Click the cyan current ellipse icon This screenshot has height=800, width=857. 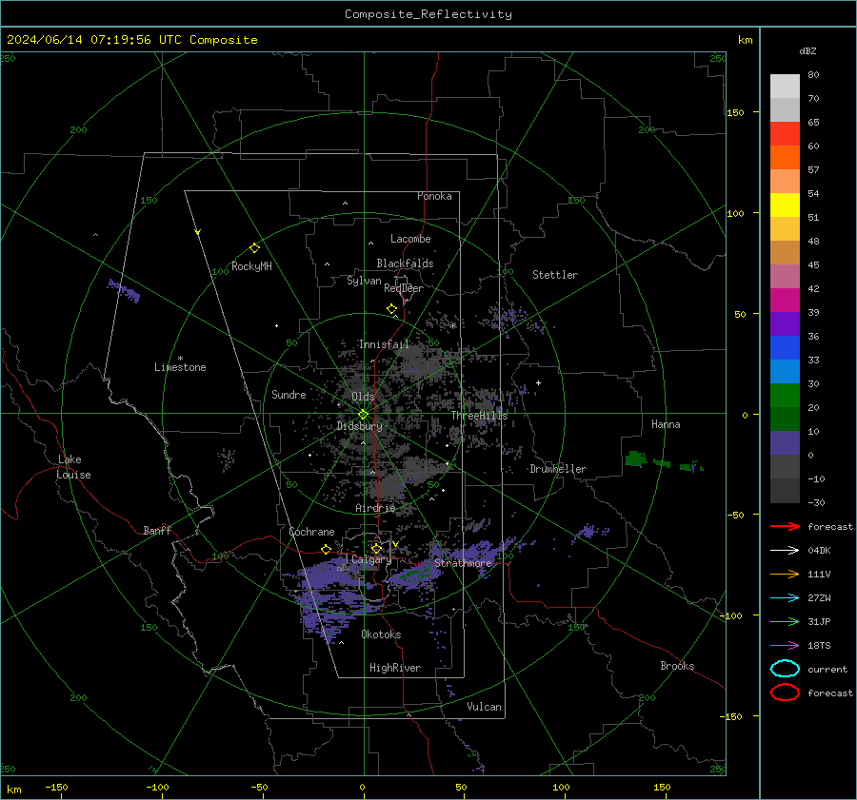785,669
